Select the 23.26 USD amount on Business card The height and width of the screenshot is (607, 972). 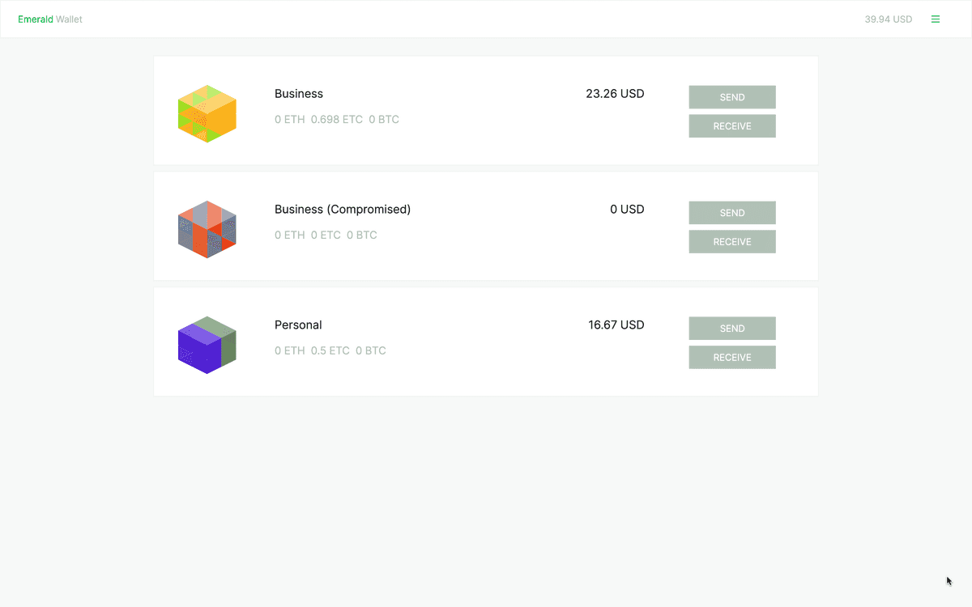pos(615,93)
